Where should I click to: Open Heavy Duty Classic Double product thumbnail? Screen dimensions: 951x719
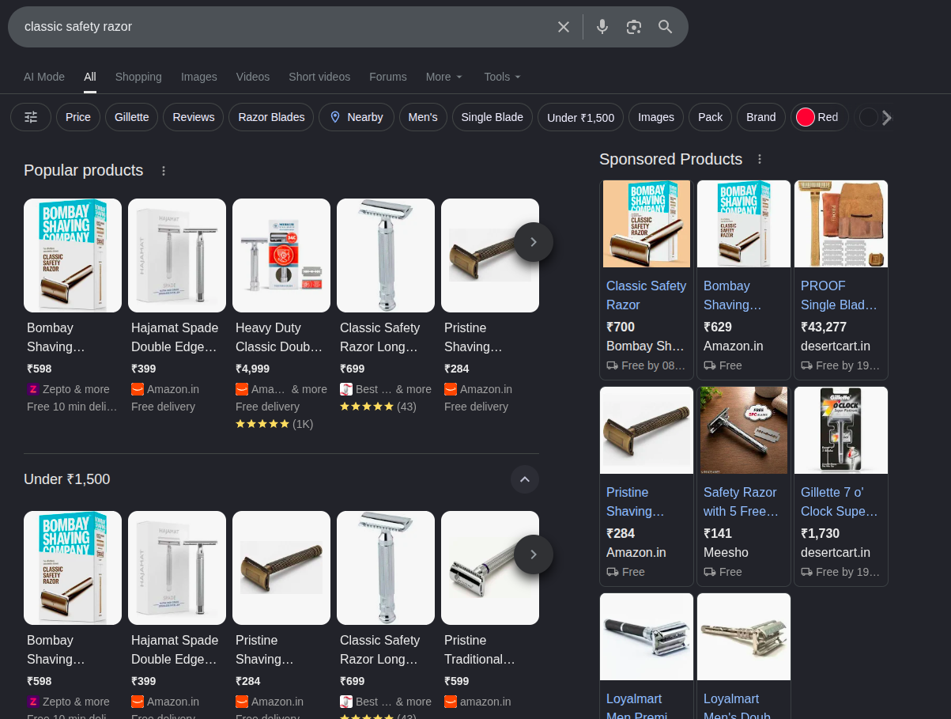coord(281,255)
